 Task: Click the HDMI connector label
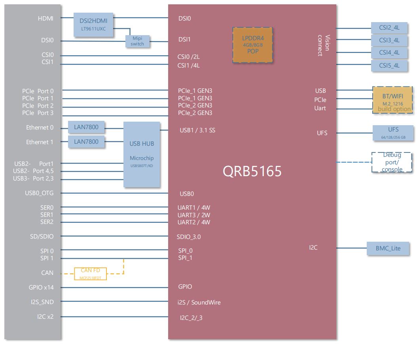(x=45, y=18)
